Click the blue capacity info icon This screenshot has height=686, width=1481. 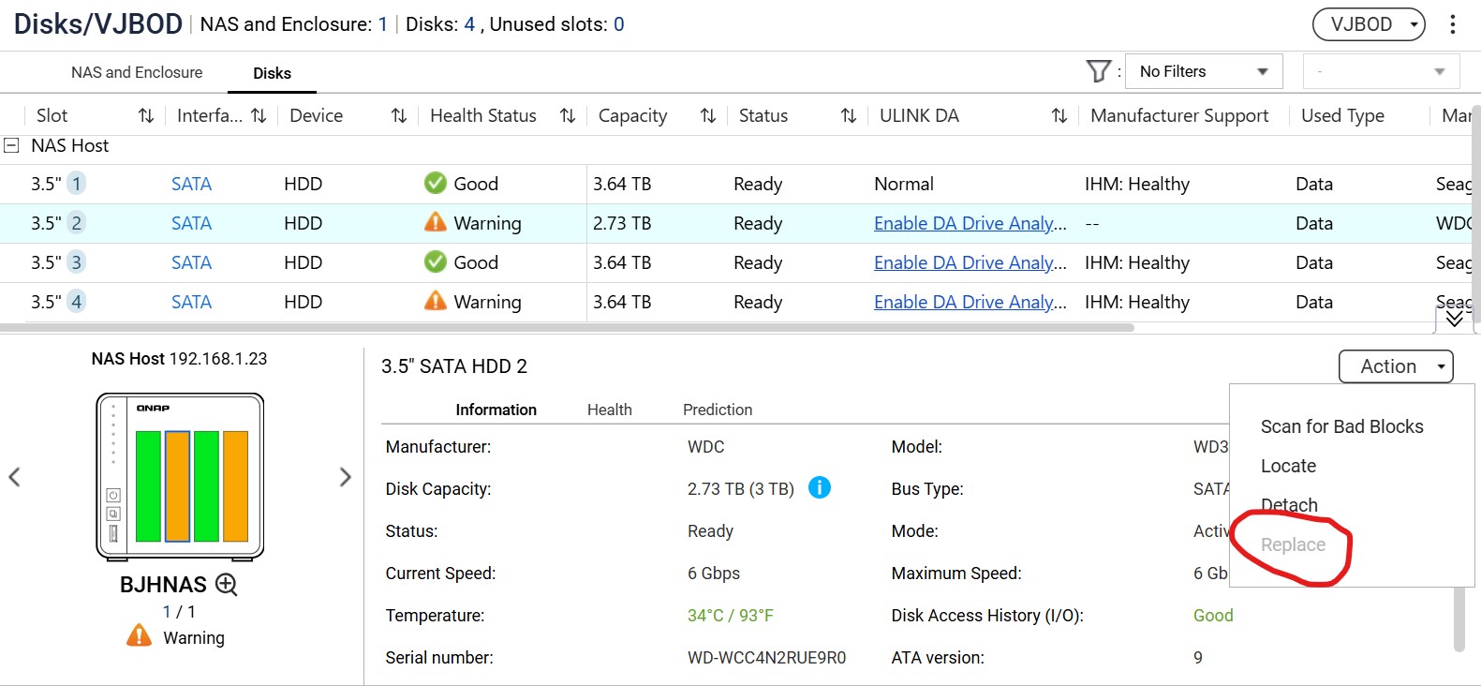click(x=819, y=488)
